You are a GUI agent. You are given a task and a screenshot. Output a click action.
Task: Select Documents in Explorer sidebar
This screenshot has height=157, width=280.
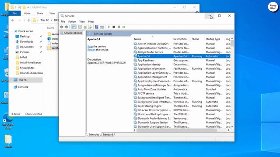point(27,47)
